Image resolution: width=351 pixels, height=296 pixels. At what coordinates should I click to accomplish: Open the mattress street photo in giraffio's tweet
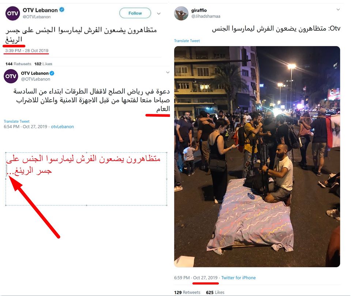pos(257,157)
